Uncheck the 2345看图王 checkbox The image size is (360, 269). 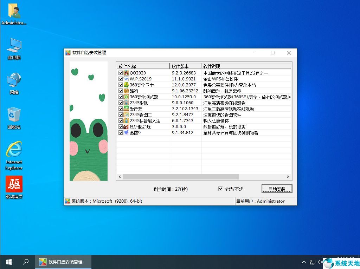coord(121,115)
